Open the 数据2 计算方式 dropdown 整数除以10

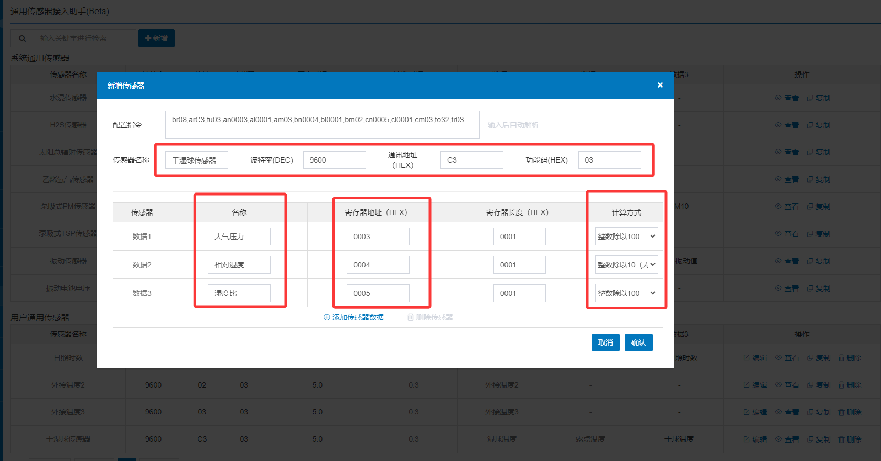pyautogui.click(x=627, y=265)
